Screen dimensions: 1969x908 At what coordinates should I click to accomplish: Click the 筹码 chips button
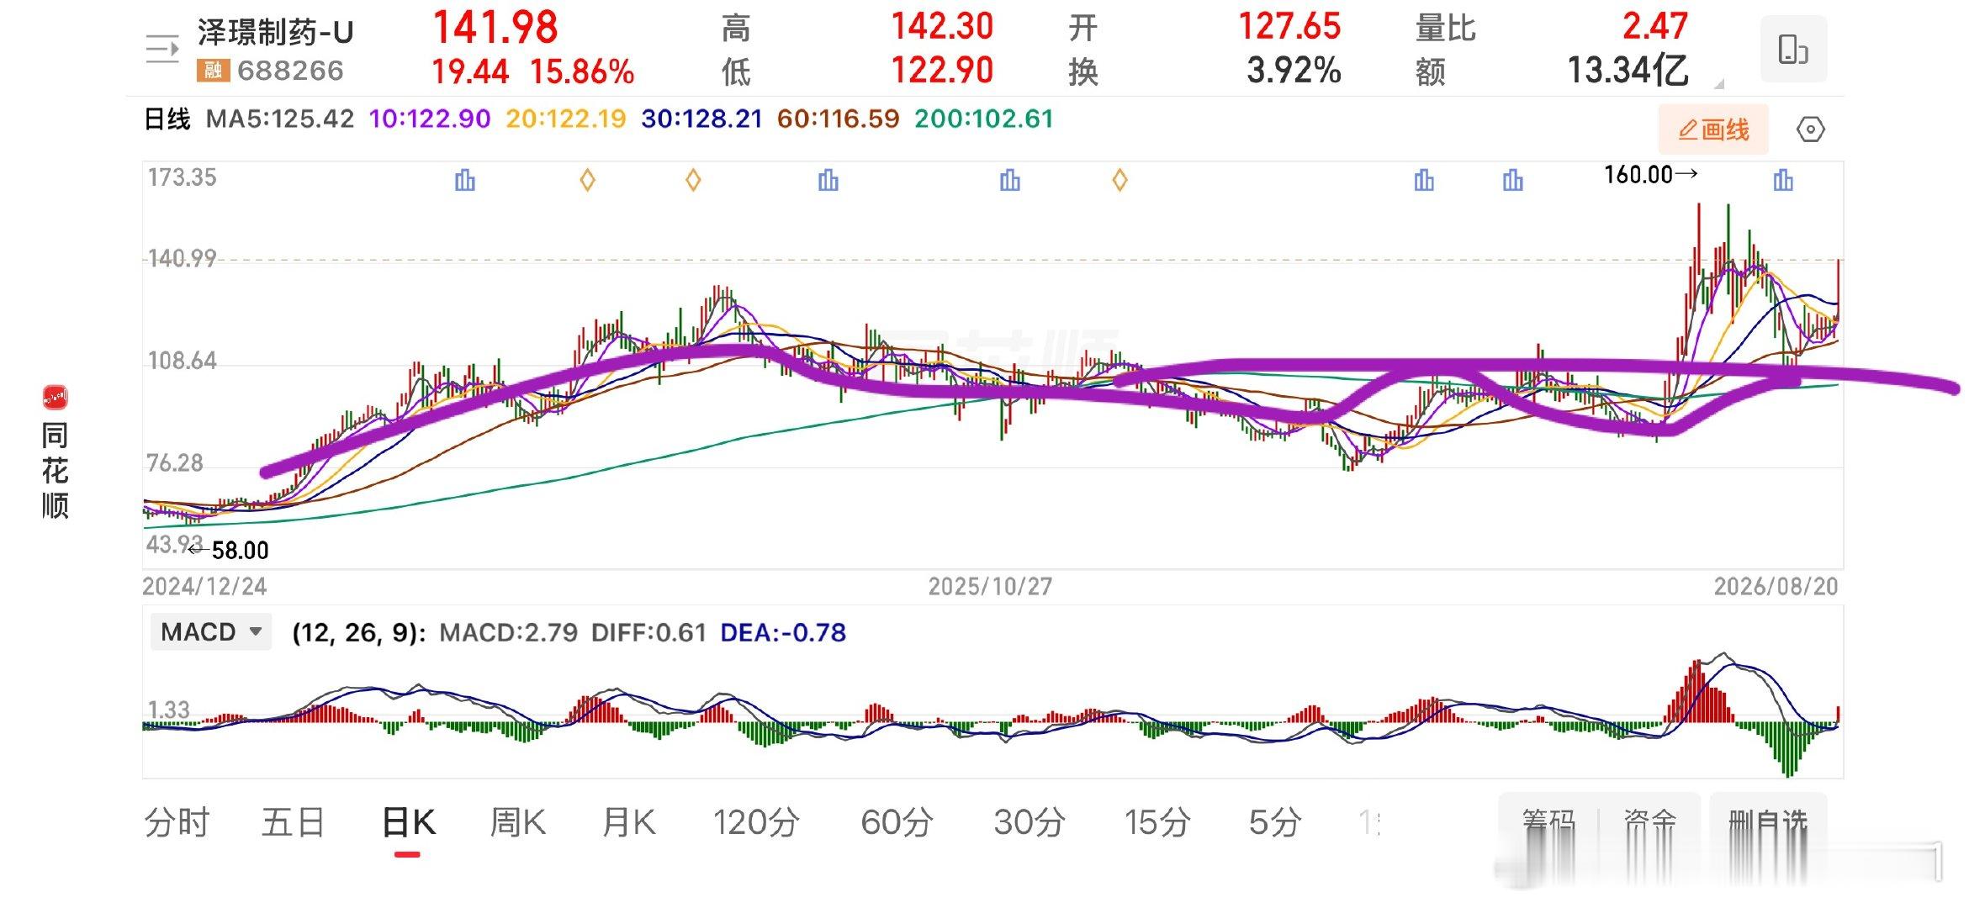click(1548, 821)
